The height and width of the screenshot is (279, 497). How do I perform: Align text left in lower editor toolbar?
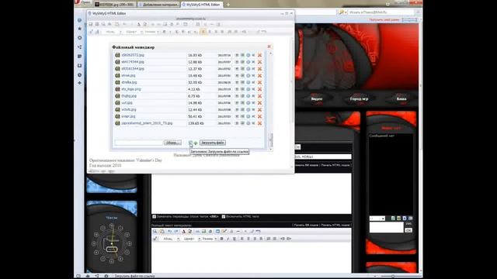coord(242,239)
